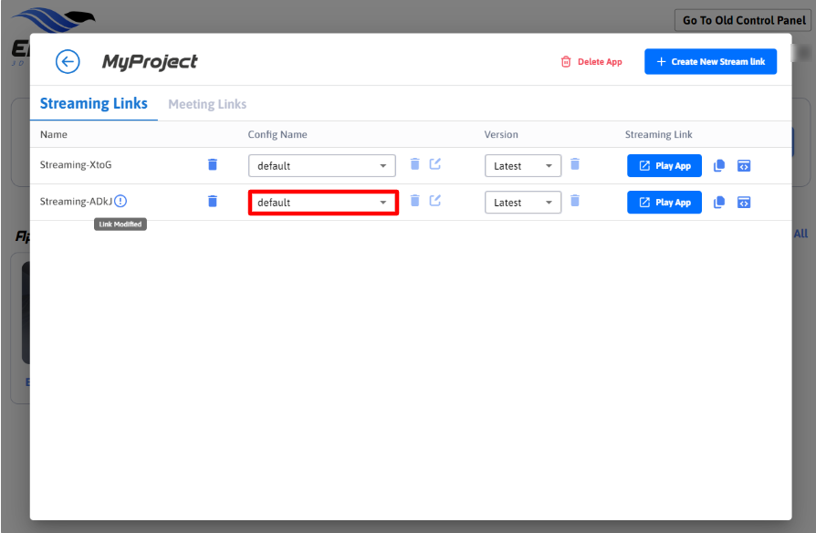816x533 pixels.
Task: Edit the config for Streaming-XtoG
Action: pos(435,164)
